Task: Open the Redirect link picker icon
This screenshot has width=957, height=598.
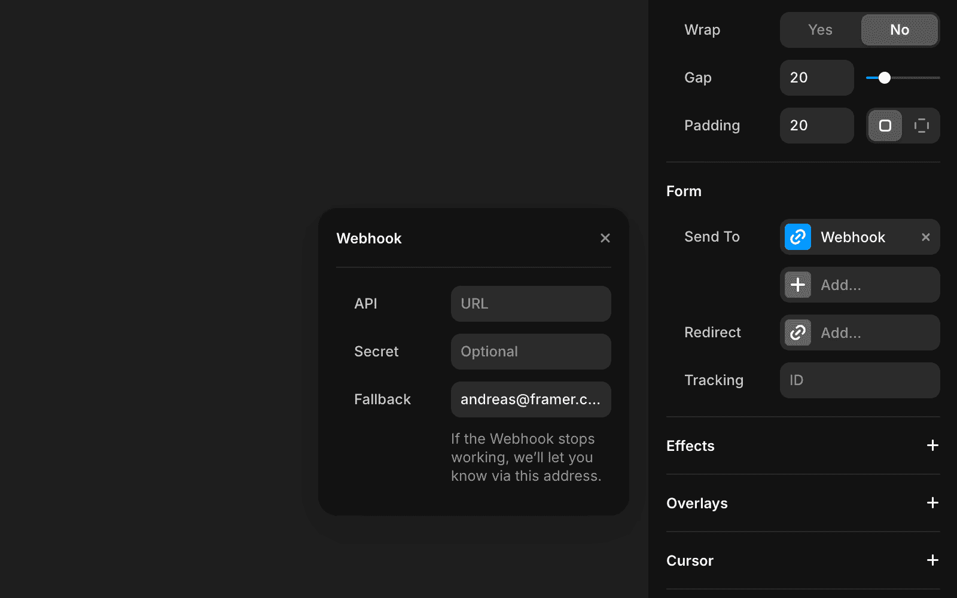Action: (x=797, y=332)
